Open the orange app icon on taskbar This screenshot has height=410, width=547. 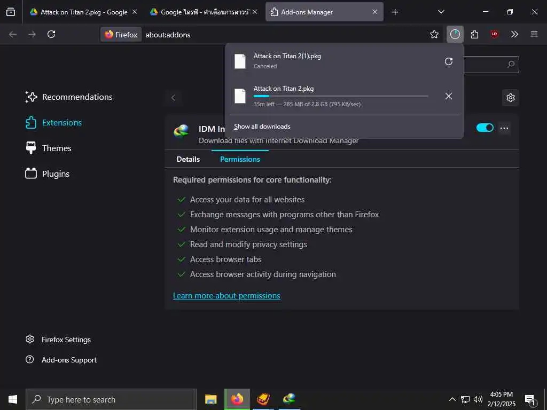(x=263, y=399)
